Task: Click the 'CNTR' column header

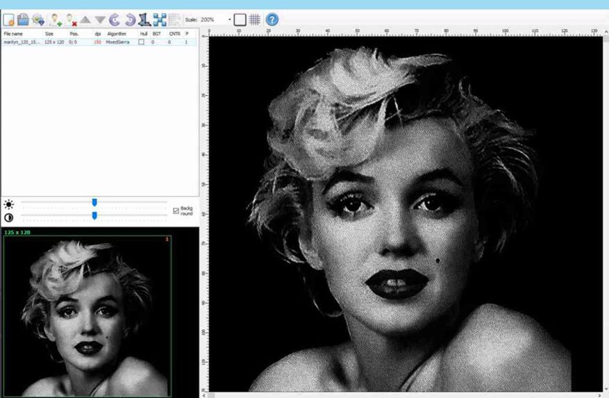Action: tap(174, 34)
